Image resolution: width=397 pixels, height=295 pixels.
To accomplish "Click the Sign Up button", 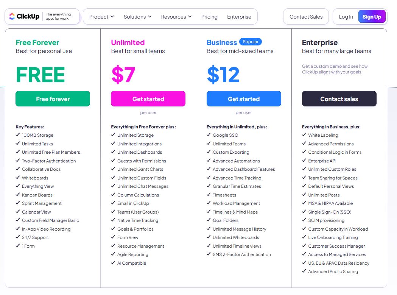I will point(372,17).
